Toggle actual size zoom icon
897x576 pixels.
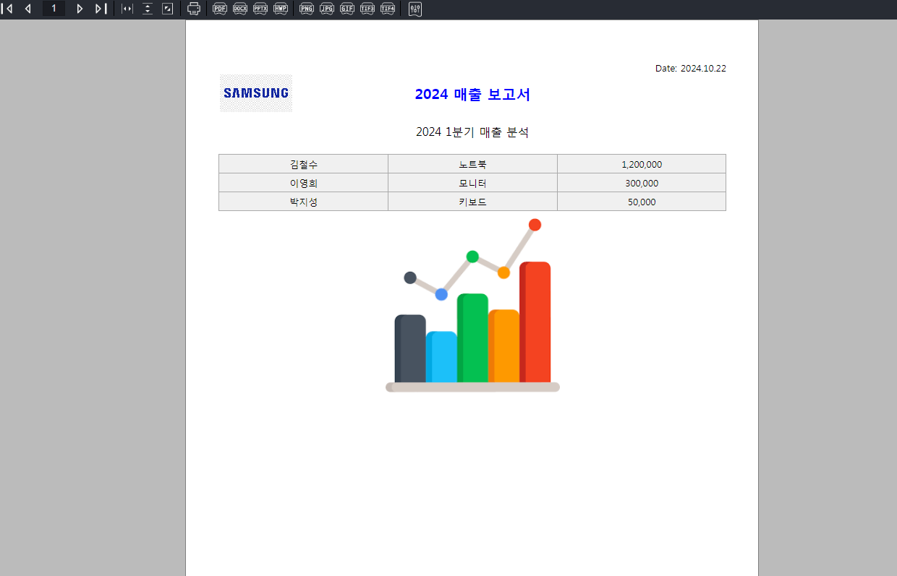(x=168, y=9)
